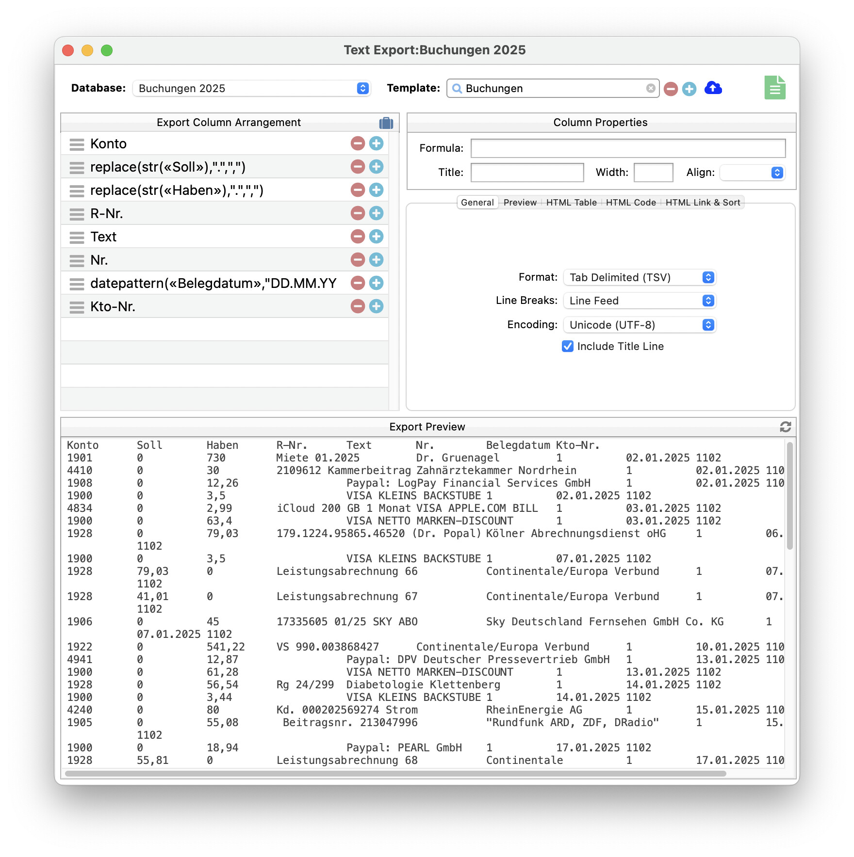Select the datepattern(«Belegdatum» column row

point(224,283)
